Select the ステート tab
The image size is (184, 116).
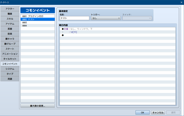pyautogui.click(x=10, y=49)
